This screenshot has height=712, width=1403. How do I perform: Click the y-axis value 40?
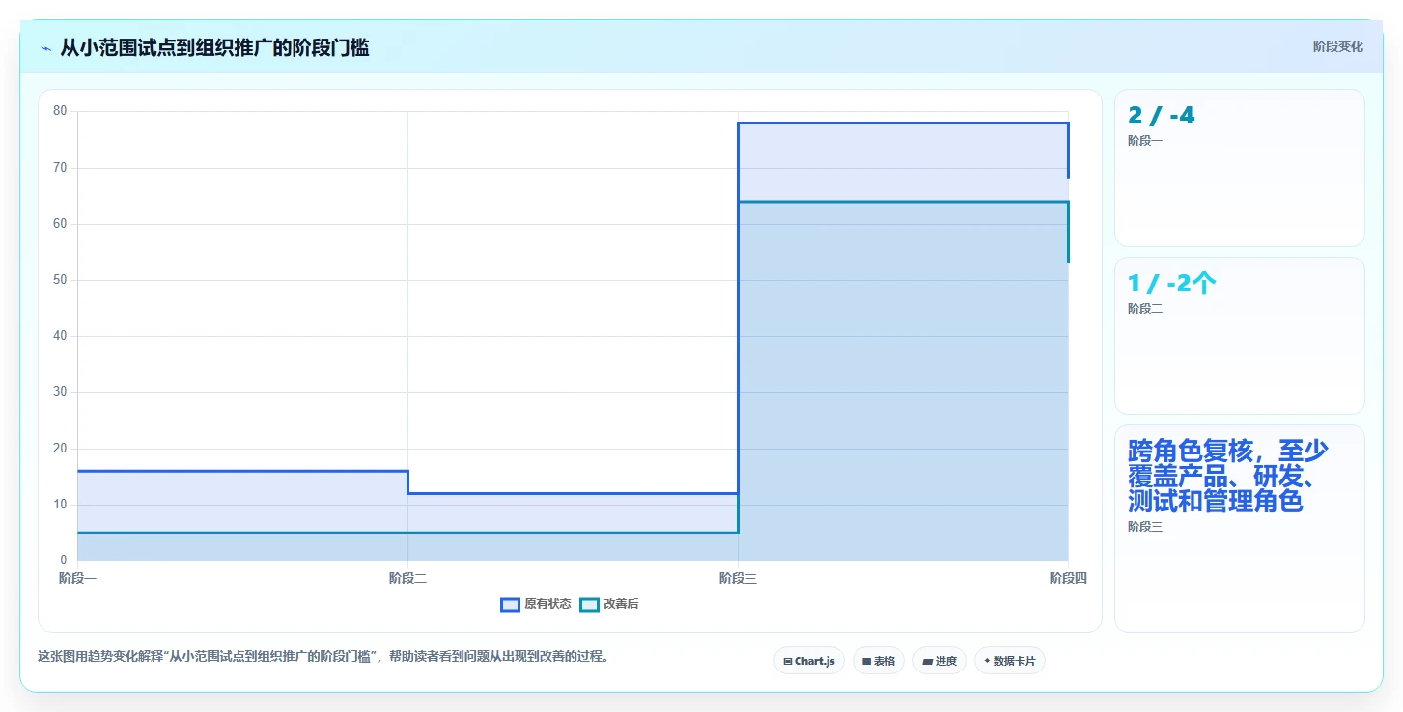pyautogui.click(x=60, y=336)
